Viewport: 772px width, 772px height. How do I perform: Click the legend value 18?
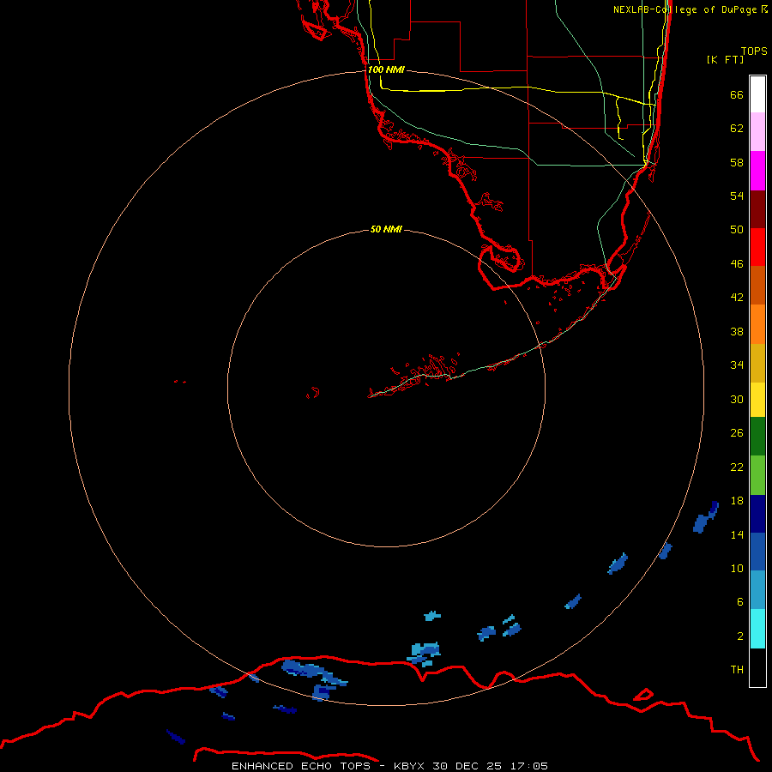coord(737,501)
